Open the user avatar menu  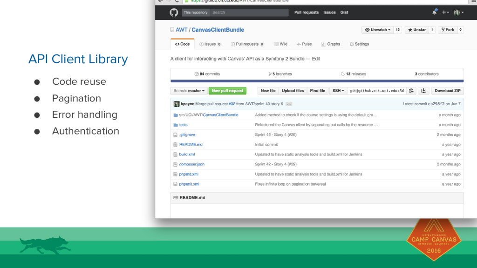pos(458,13)
